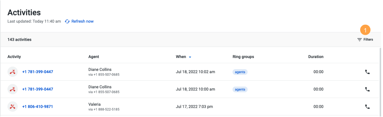The height and width of the screenshot is (117, 383).
Task: Click the Ring groups column header
Action: tap(243, 57)
